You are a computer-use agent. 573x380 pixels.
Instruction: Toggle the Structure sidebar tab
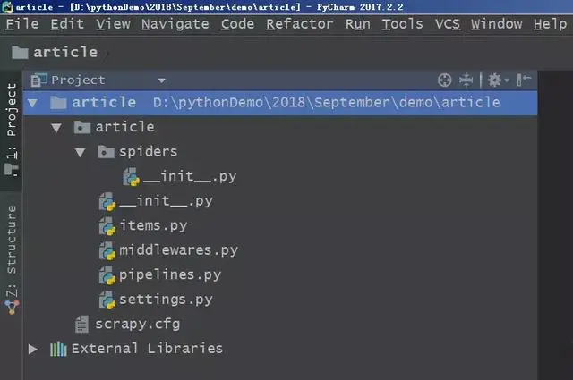(x=12, y=259)
